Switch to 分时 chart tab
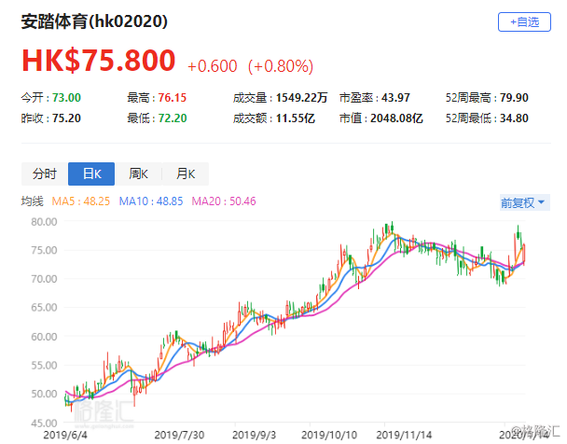The height and width of the screenshot is (444, 567). point(45,173)
